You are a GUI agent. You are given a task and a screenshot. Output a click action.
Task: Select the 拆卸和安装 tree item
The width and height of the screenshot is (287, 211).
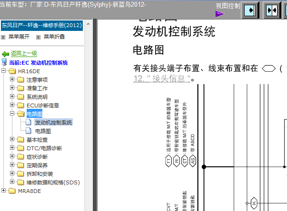click(40, 174)
